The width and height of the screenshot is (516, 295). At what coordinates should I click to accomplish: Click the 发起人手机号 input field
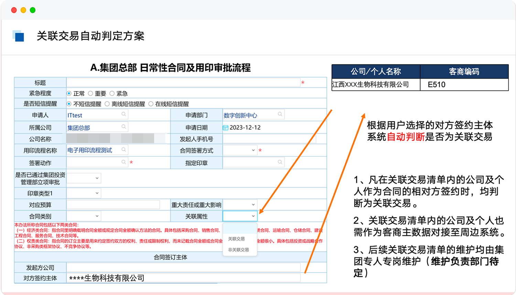[269, 139]
